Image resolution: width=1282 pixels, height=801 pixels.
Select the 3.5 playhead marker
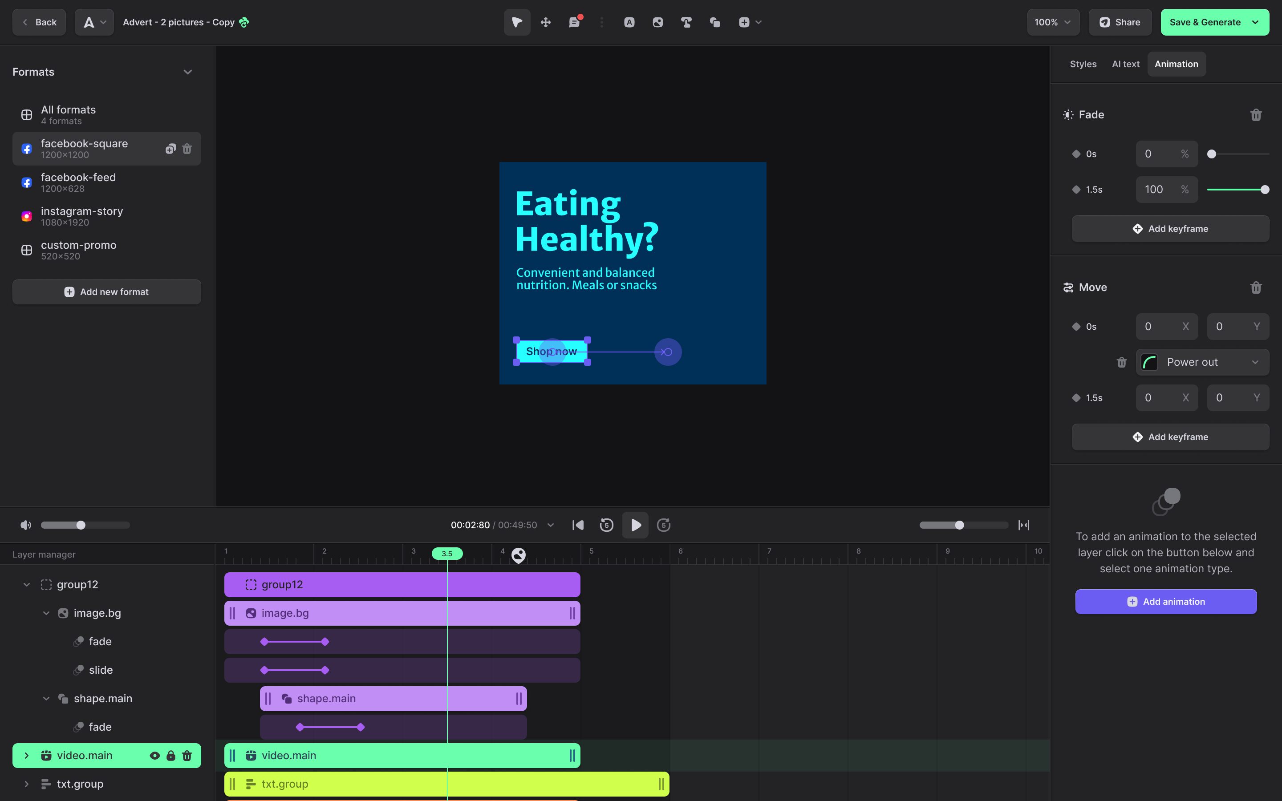446,554
